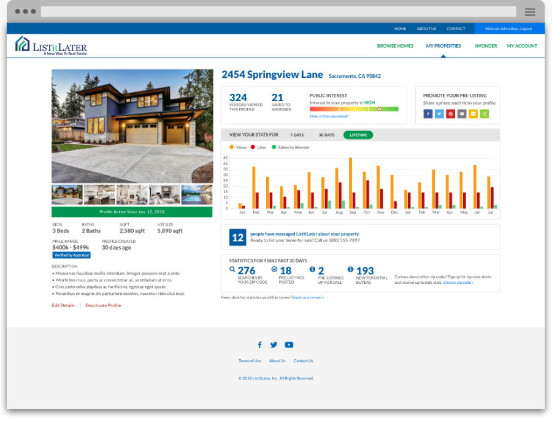Image resolution: width=552 pixels, height=423 pixels.
Task: Click the green general share icon
Action: [x=485, y=114]
